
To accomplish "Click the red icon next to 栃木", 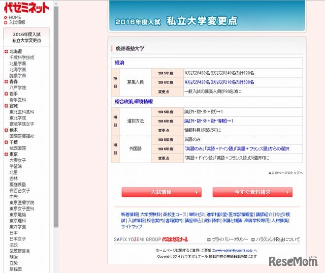I will pos(6,130).
